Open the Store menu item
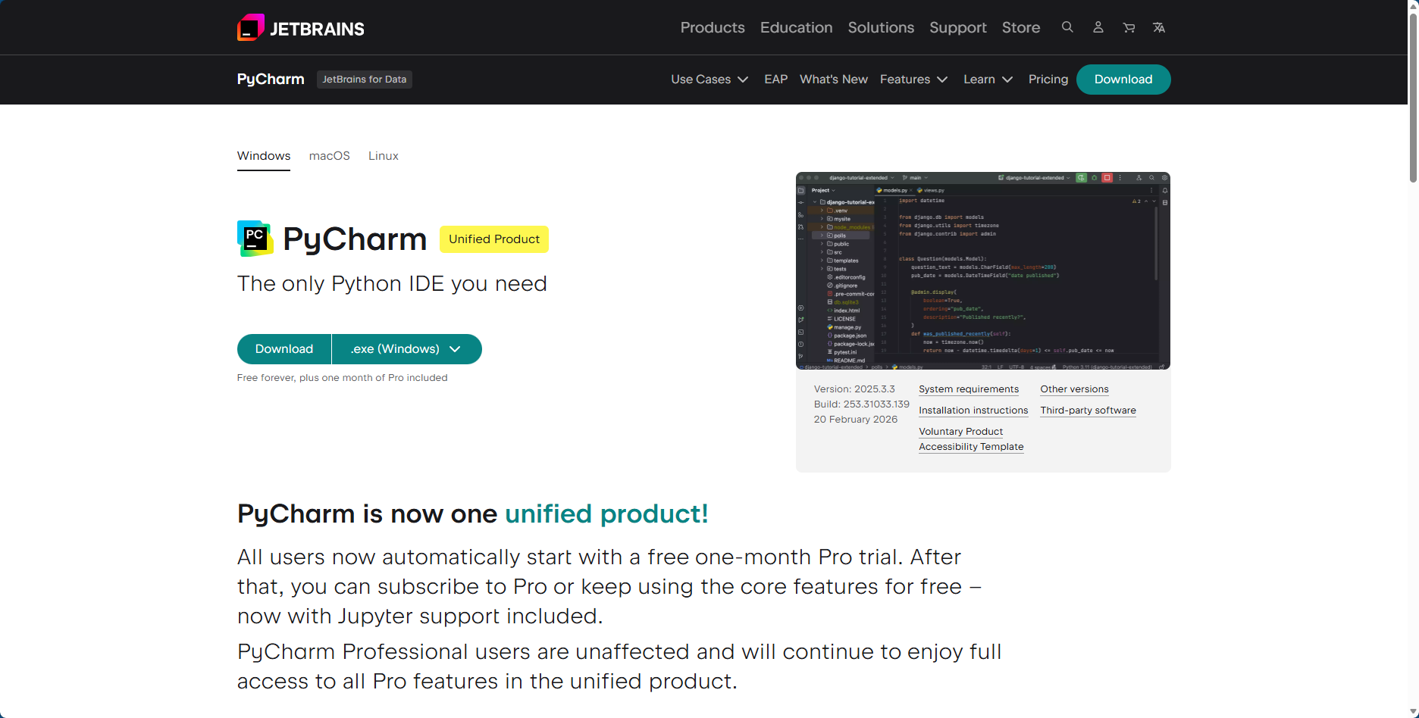This screenshot has height=718, width=1419. 1020,27
